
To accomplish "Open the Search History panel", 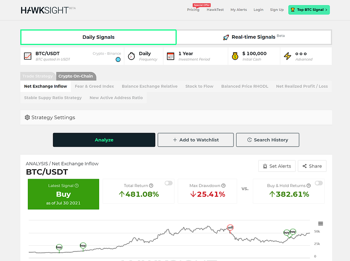I will tap(267, 140).
